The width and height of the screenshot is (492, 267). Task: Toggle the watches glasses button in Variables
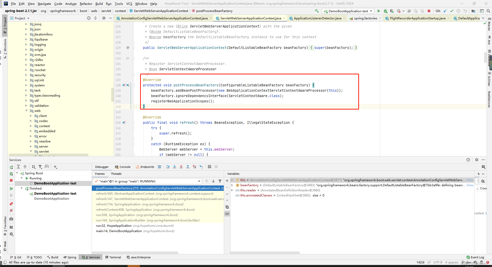click(227, 214)
